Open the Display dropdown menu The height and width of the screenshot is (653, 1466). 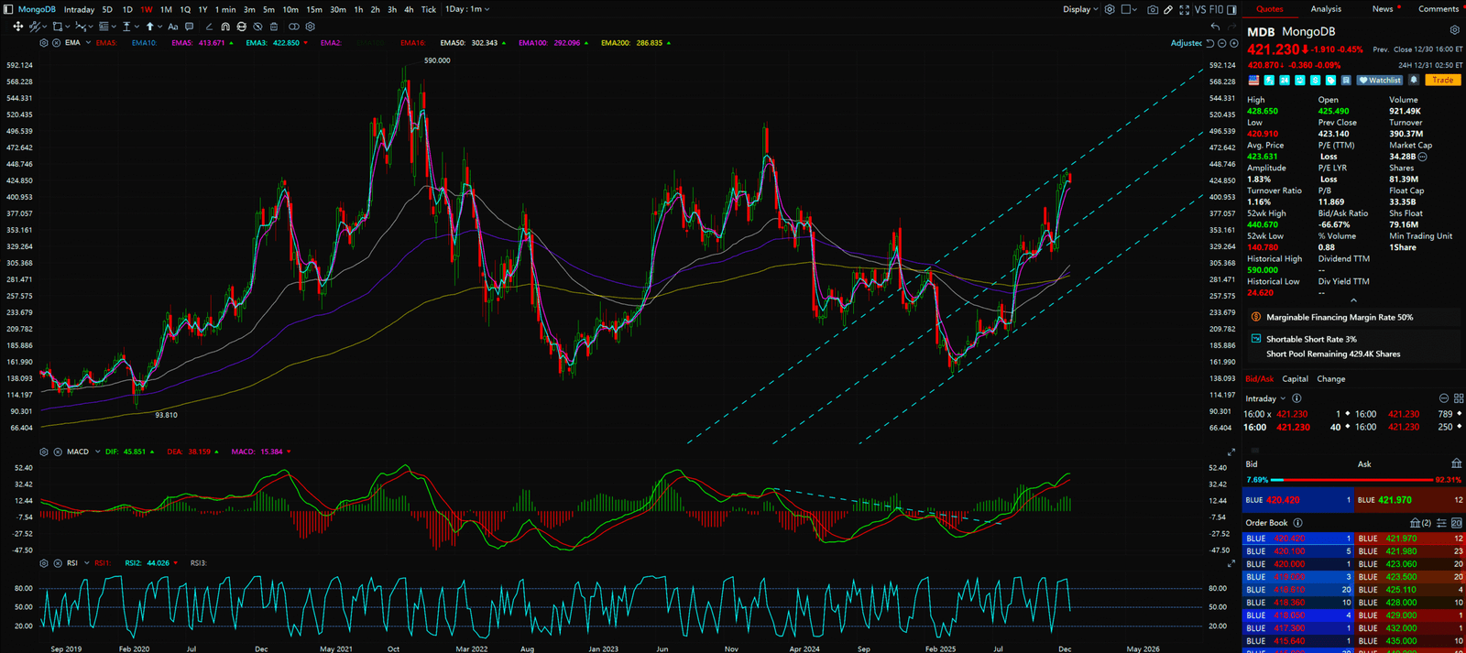coord(1080,9)
